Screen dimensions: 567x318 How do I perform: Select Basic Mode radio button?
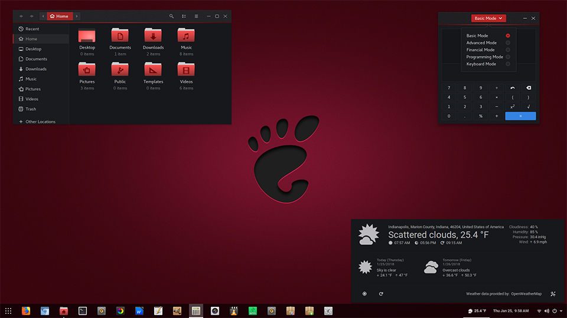click(x=508, y=36)
